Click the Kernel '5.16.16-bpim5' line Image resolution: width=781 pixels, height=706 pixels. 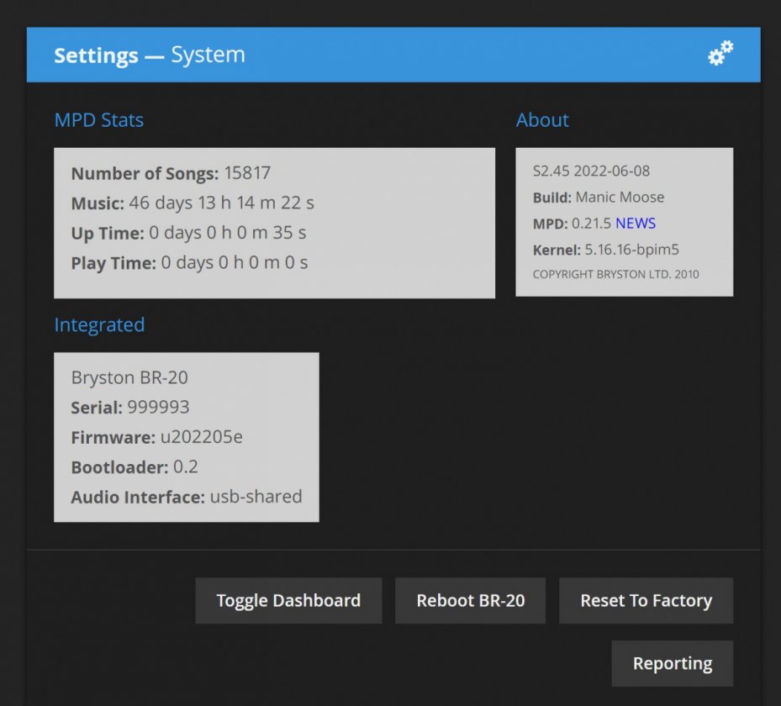pos(606,250)
